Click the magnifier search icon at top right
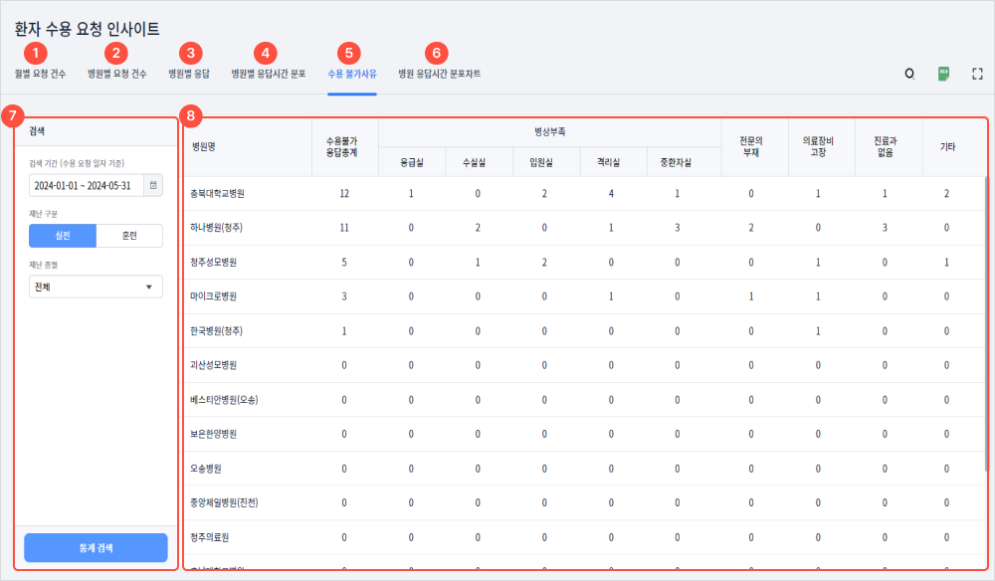 click(908, 74)
